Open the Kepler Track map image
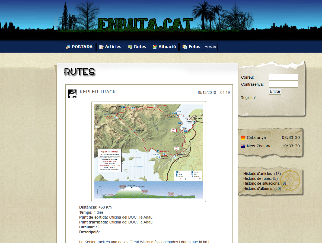Viewport: 322px width, 243px height. point(148,151)
